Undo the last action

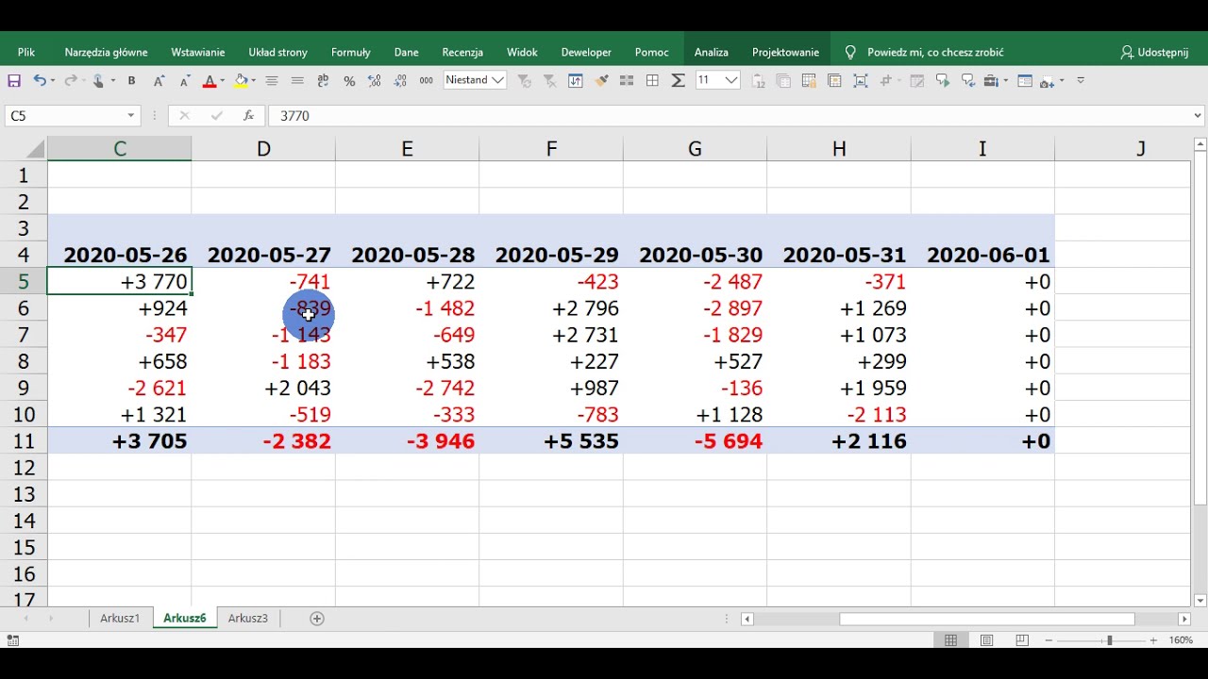point(40,81)
